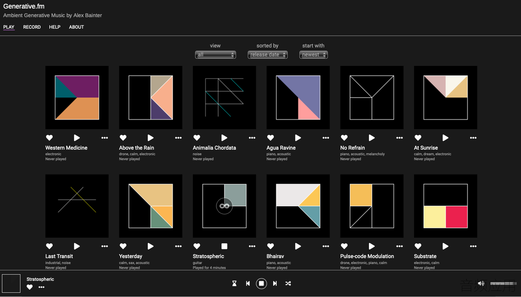The width and height of the screenshot is (521, 297).
Task: Show the No Refrain options menu
Action: [400, 138]
